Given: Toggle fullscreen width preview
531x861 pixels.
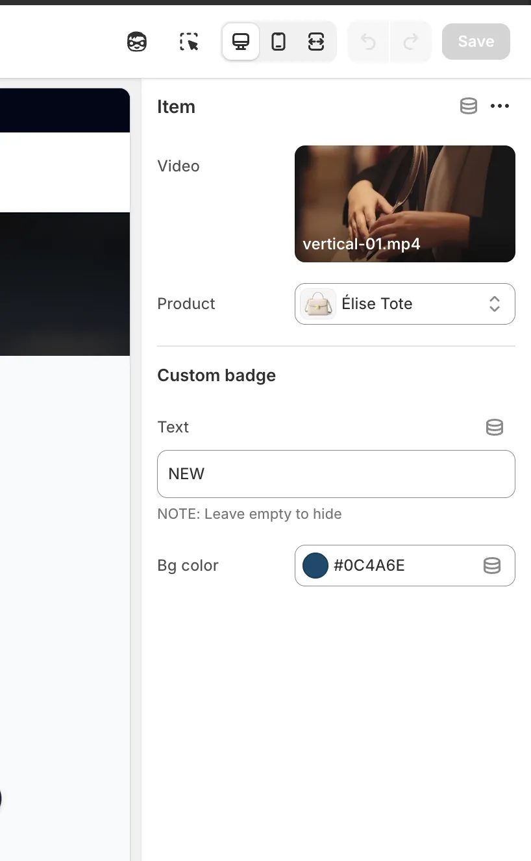Looking at the screenshot, I should (x=316, y=42).
